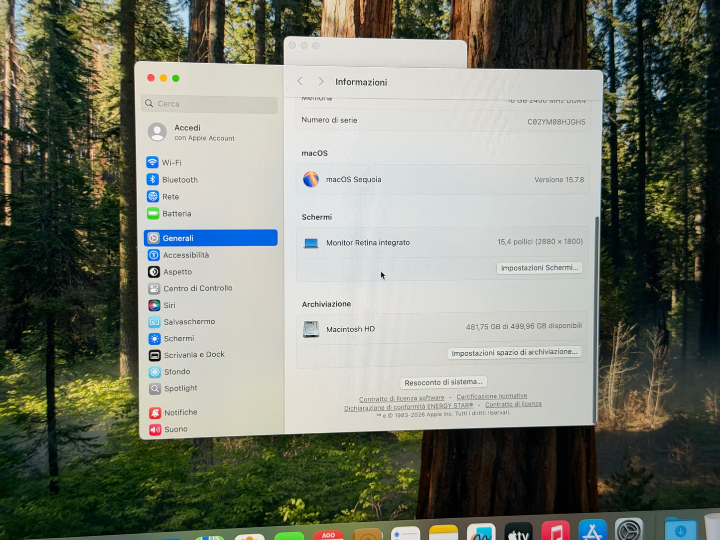Click serial number C02YM08HJGH5
The width and height of the screenshot is (720, 540).
coord(556,122)
